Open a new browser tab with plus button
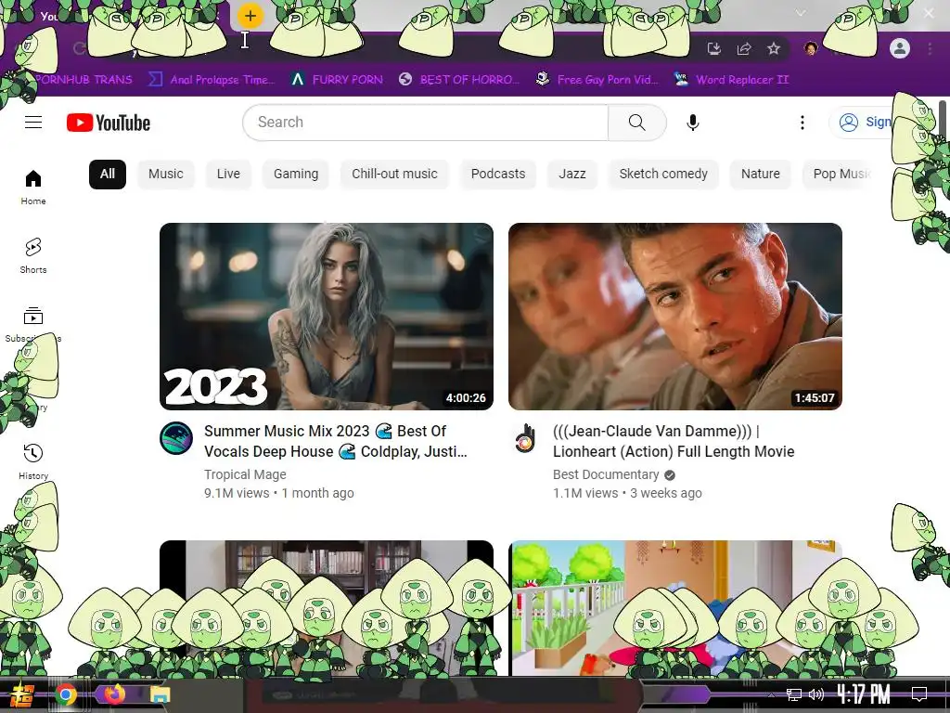 coord(250,16)
